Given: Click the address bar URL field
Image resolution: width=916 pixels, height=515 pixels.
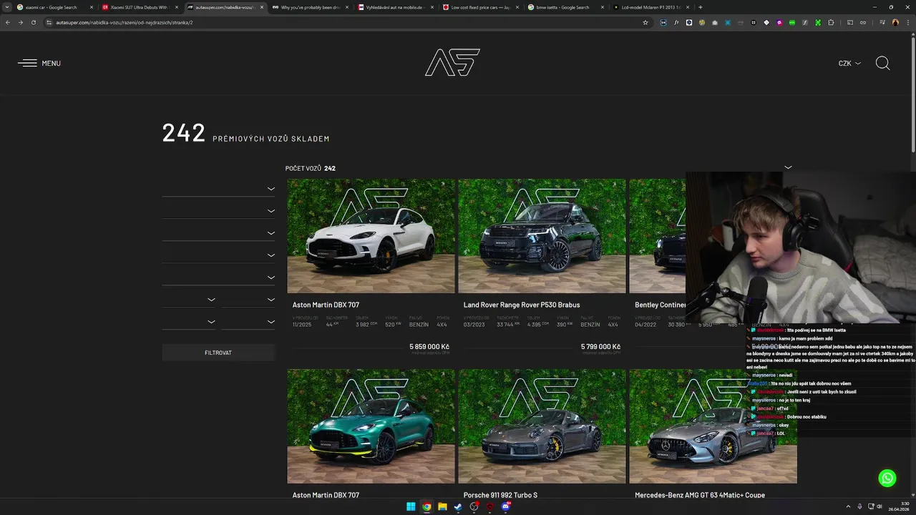Looking at the screenshot, I should (x=343, y=22).
